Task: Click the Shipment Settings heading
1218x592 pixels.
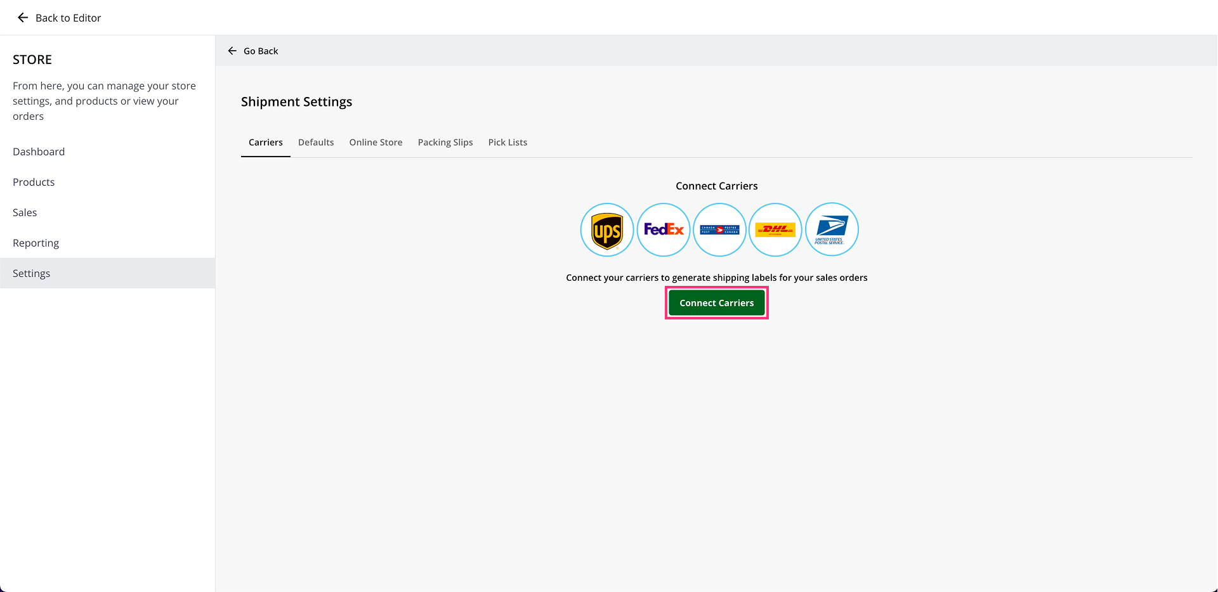Action: tap(296, 102)
